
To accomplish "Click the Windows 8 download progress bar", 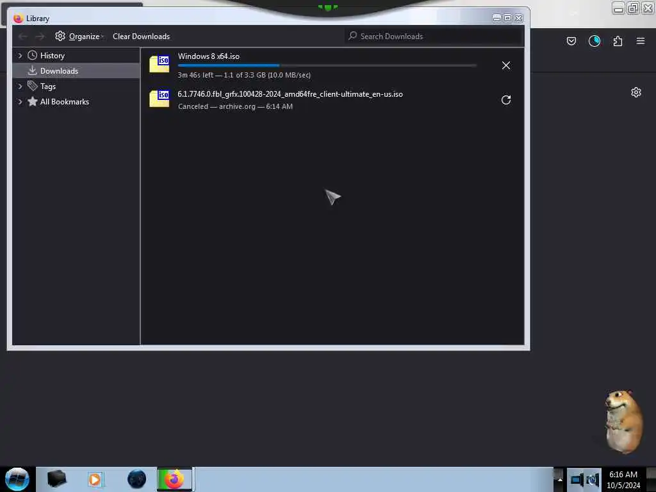I will (x=327, y=65).
